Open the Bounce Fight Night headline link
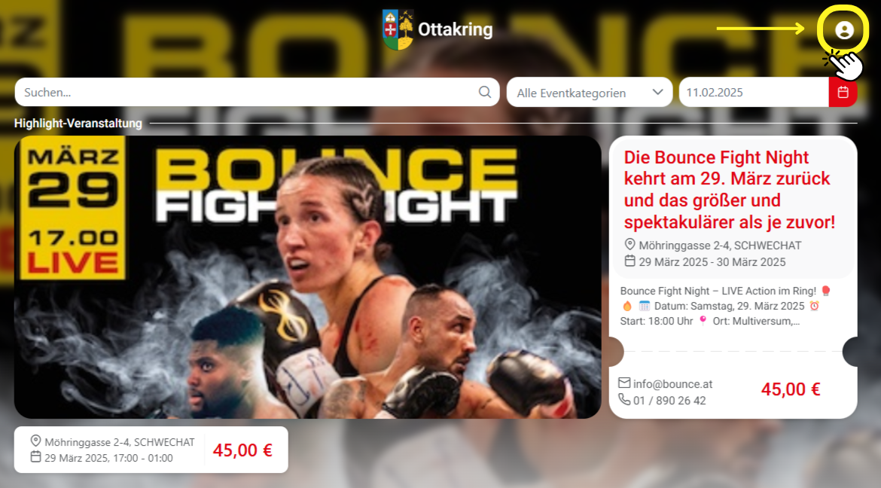881x488 pixels. [x=730, y=190]
